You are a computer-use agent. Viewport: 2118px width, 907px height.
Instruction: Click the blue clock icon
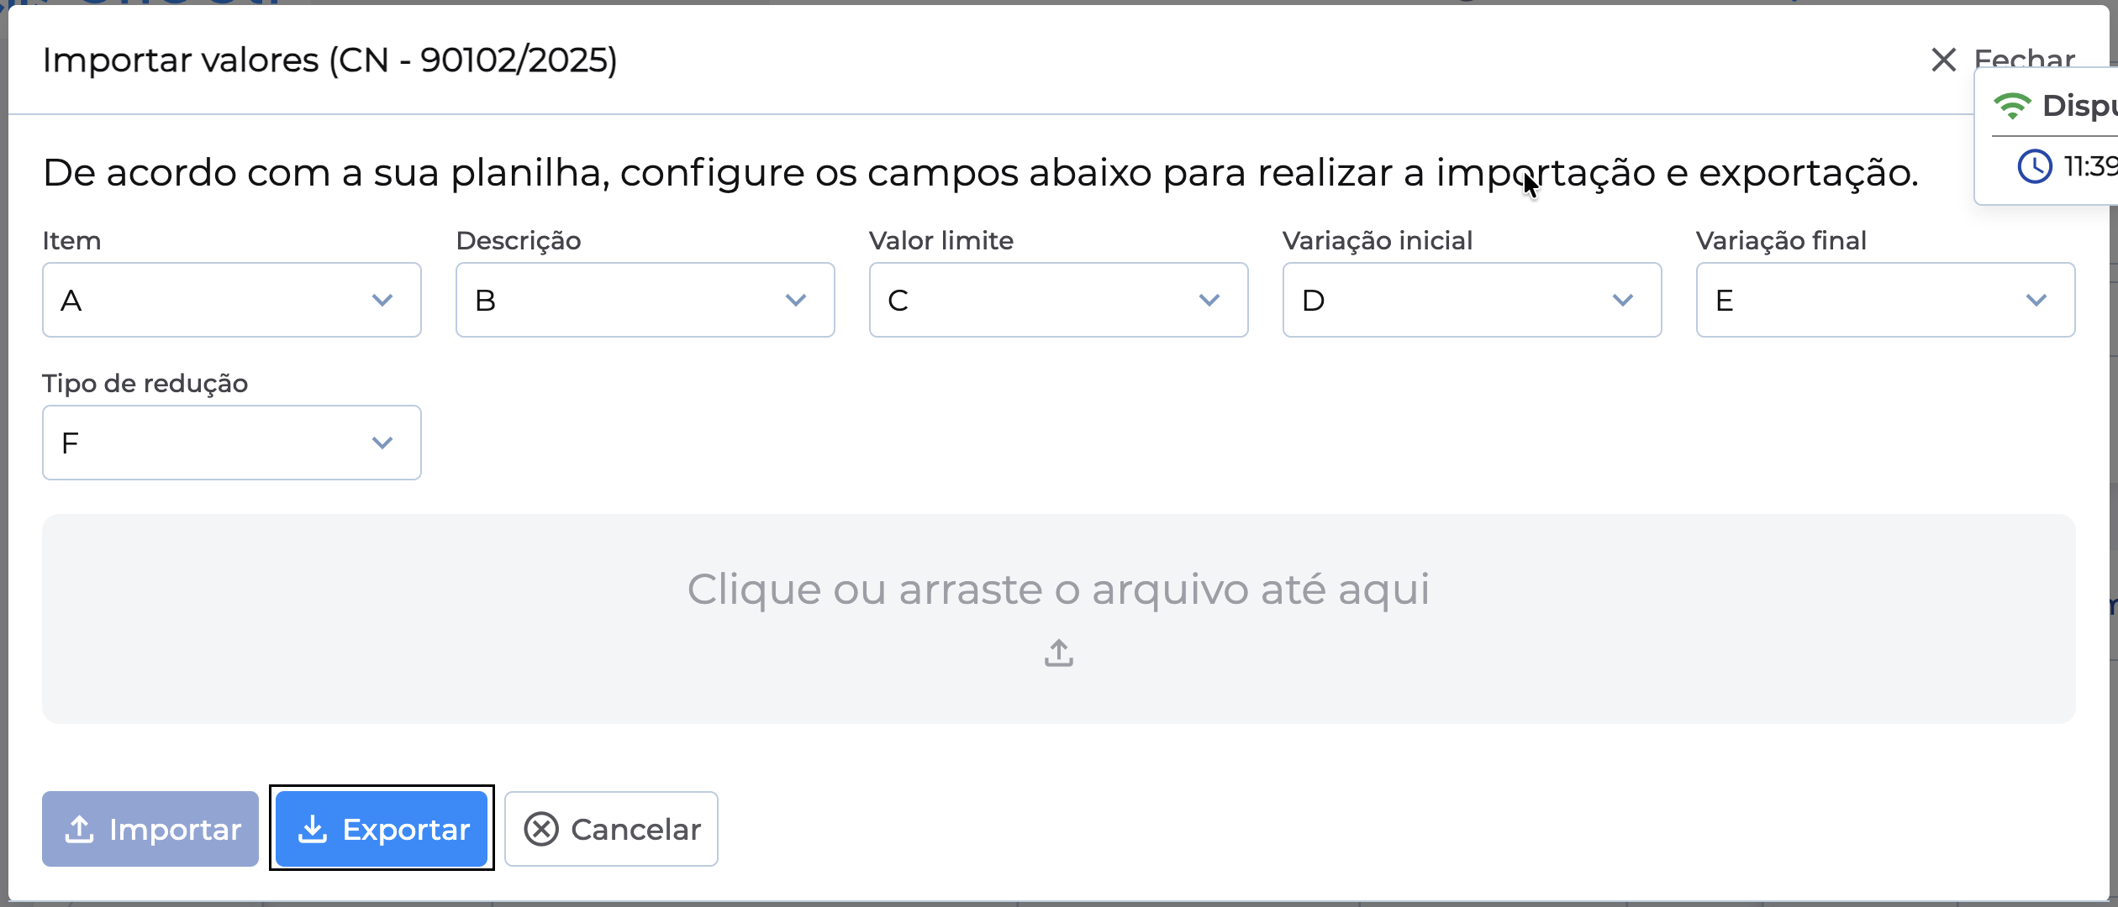pyautogui.click(x=2035, y=166)
